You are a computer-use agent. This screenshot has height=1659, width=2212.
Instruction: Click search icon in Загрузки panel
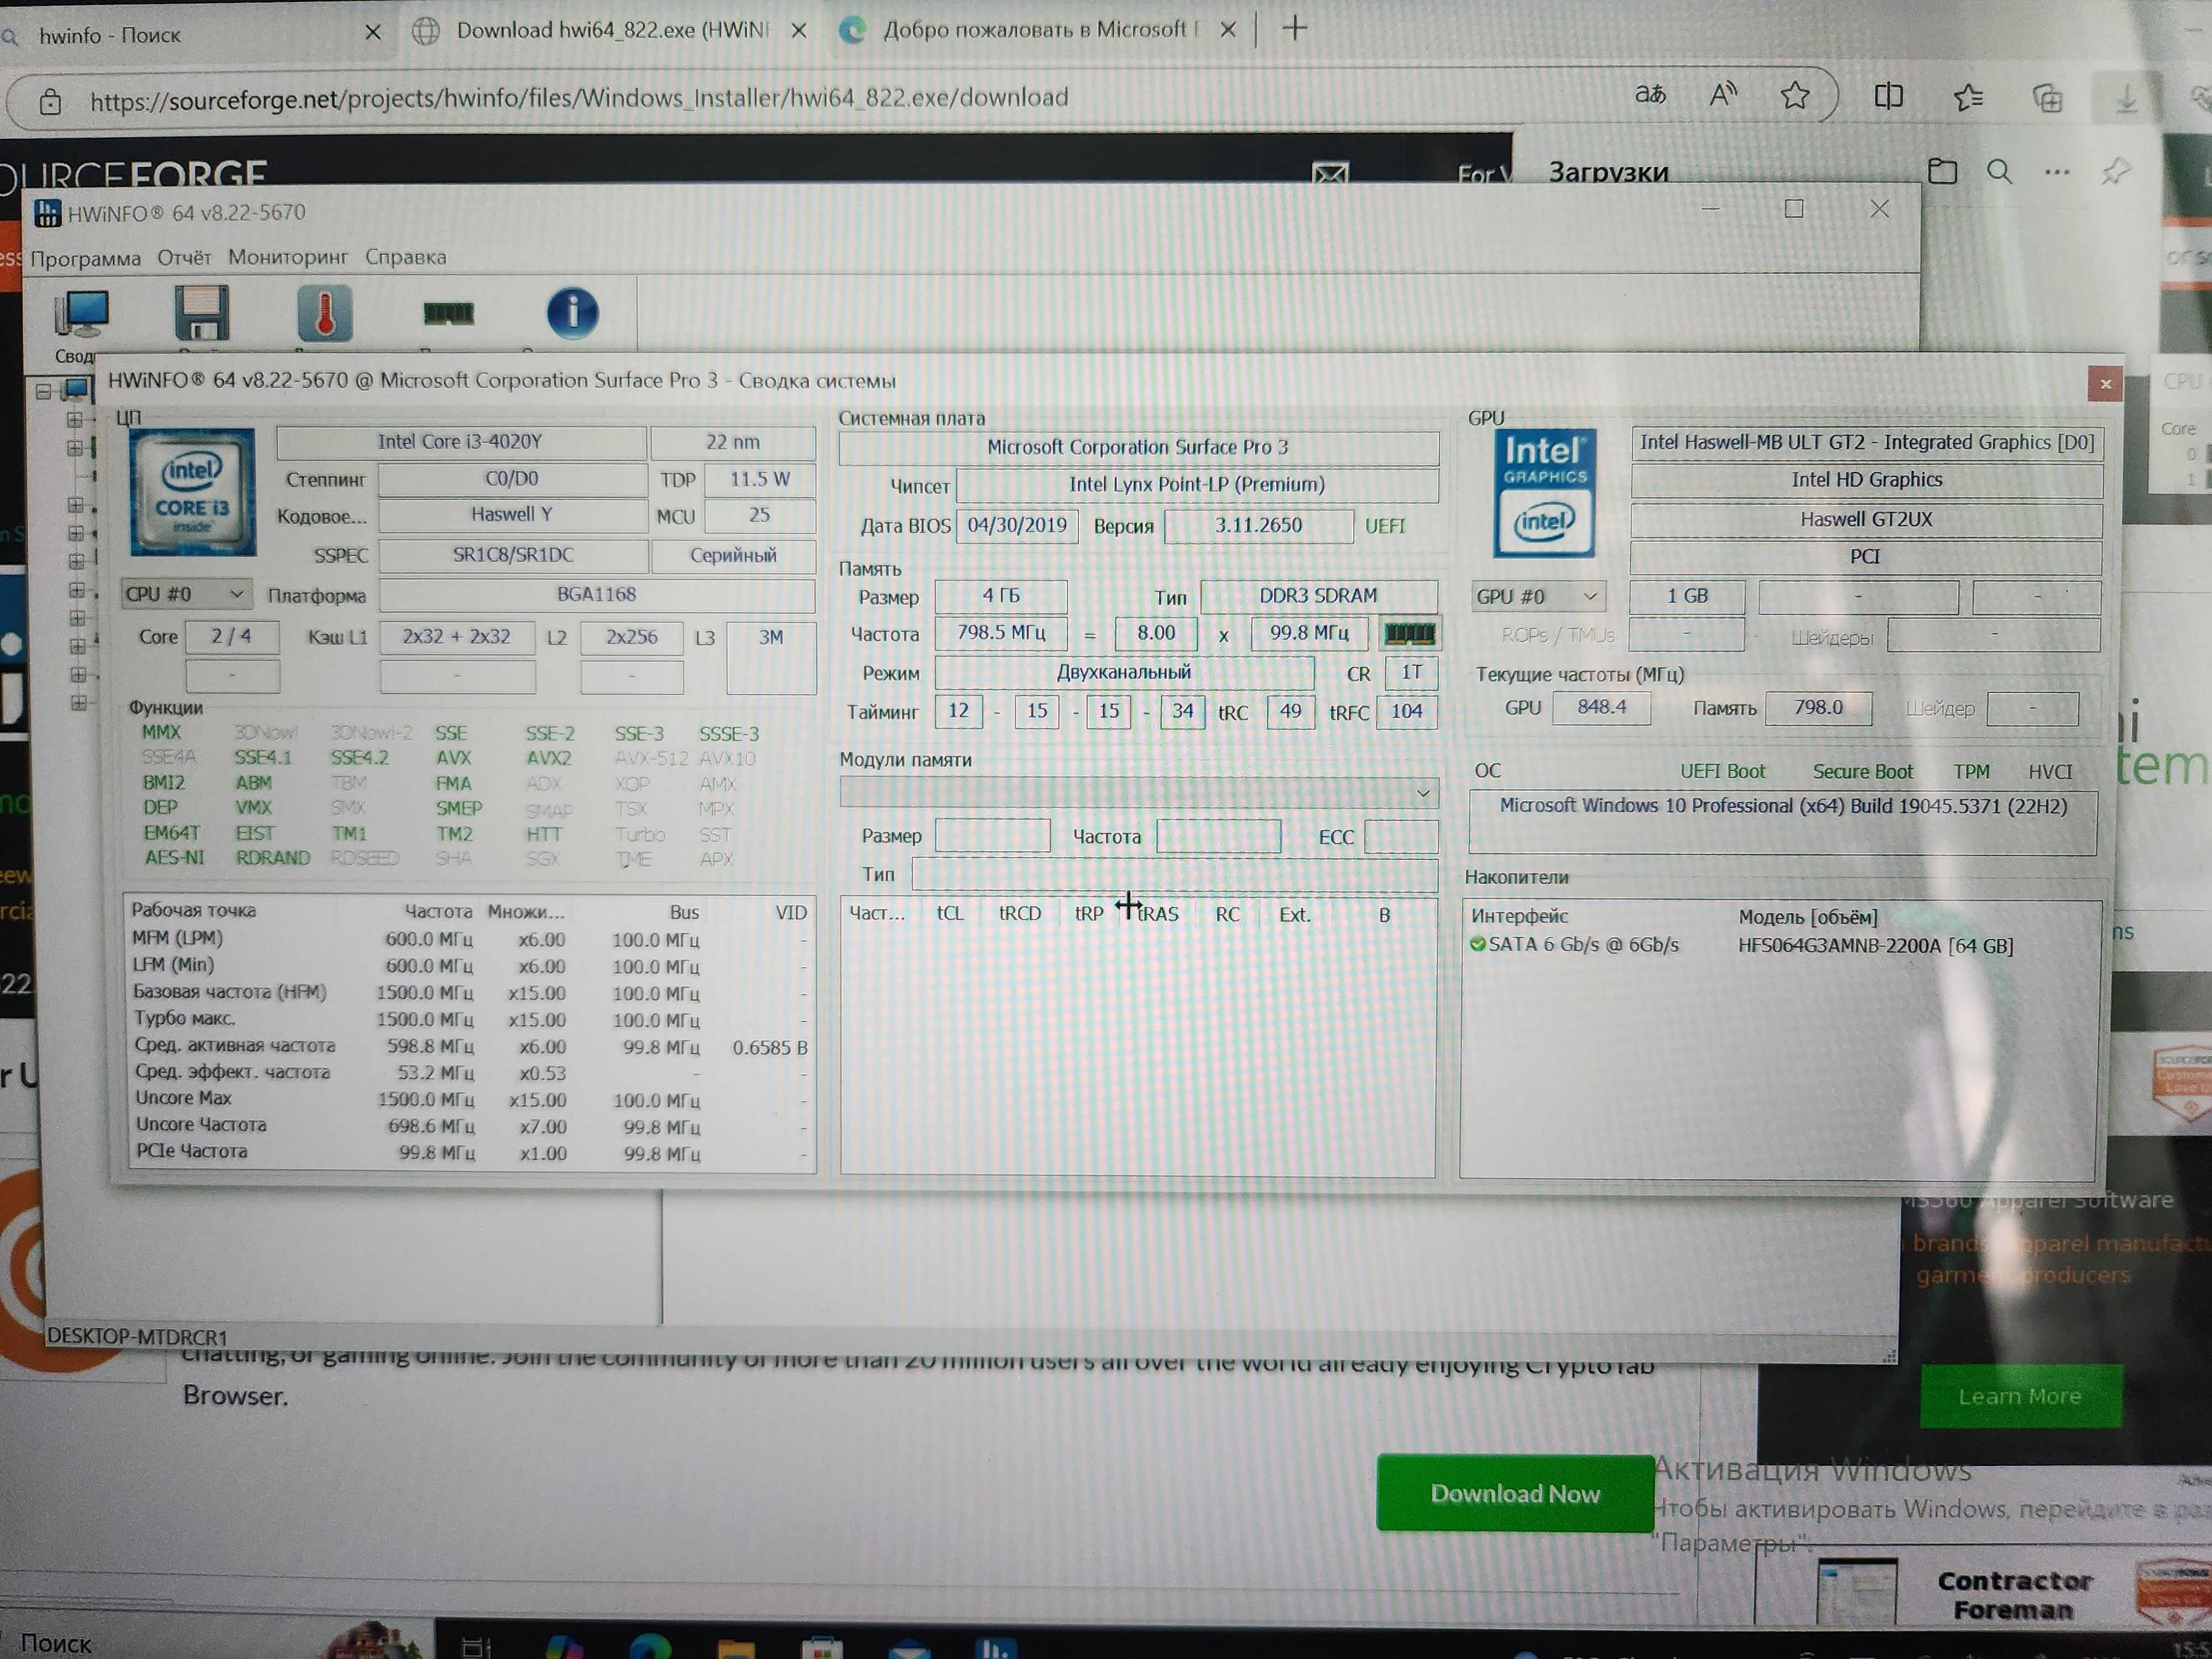point(1999,171)
